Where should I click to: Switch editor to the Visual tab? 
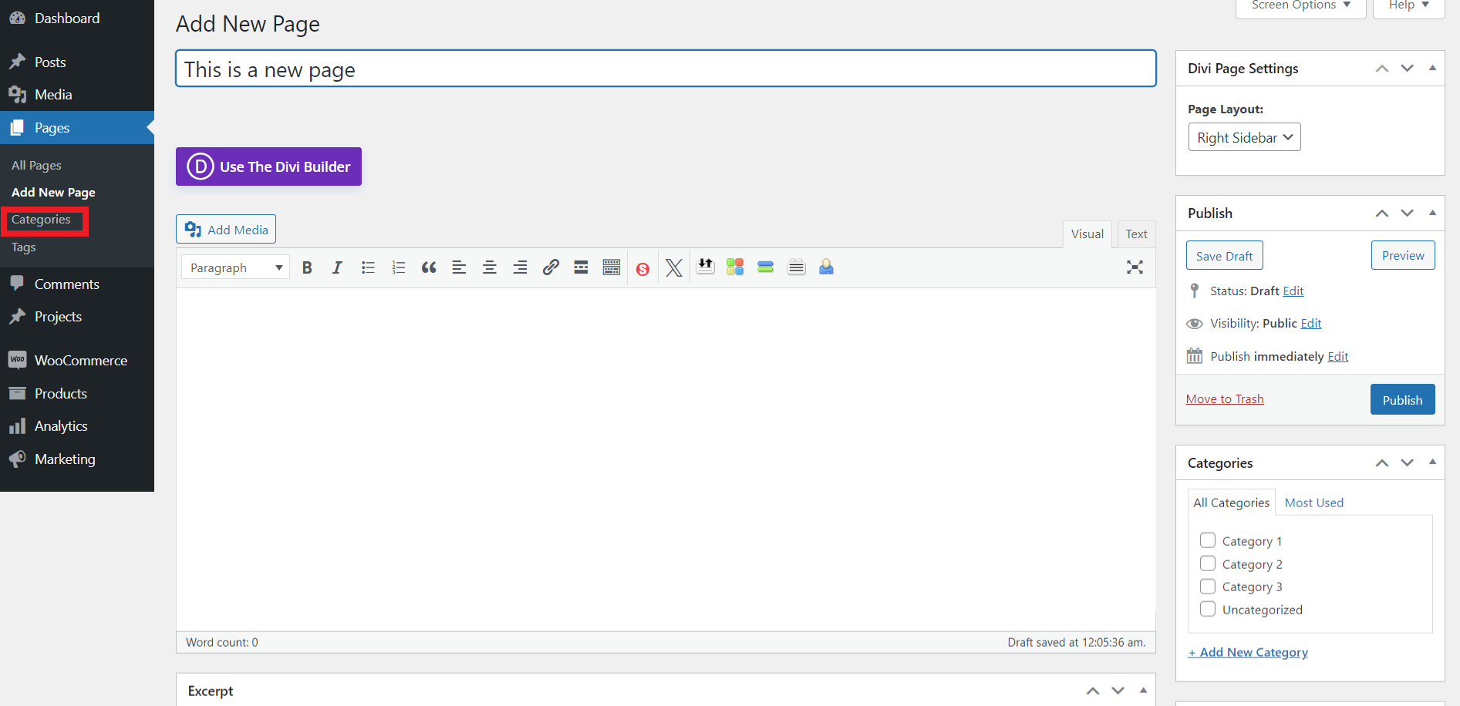tap(1087, 234)
